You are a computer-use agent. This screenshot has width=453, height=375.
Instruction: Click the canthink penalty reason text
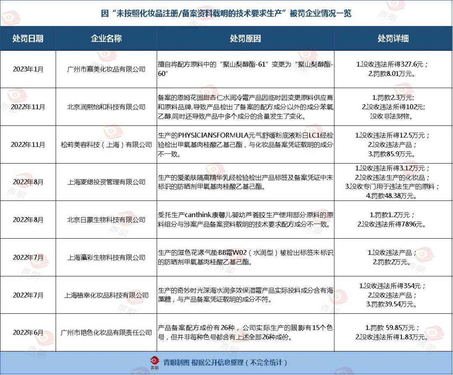(x=245, y=220)
